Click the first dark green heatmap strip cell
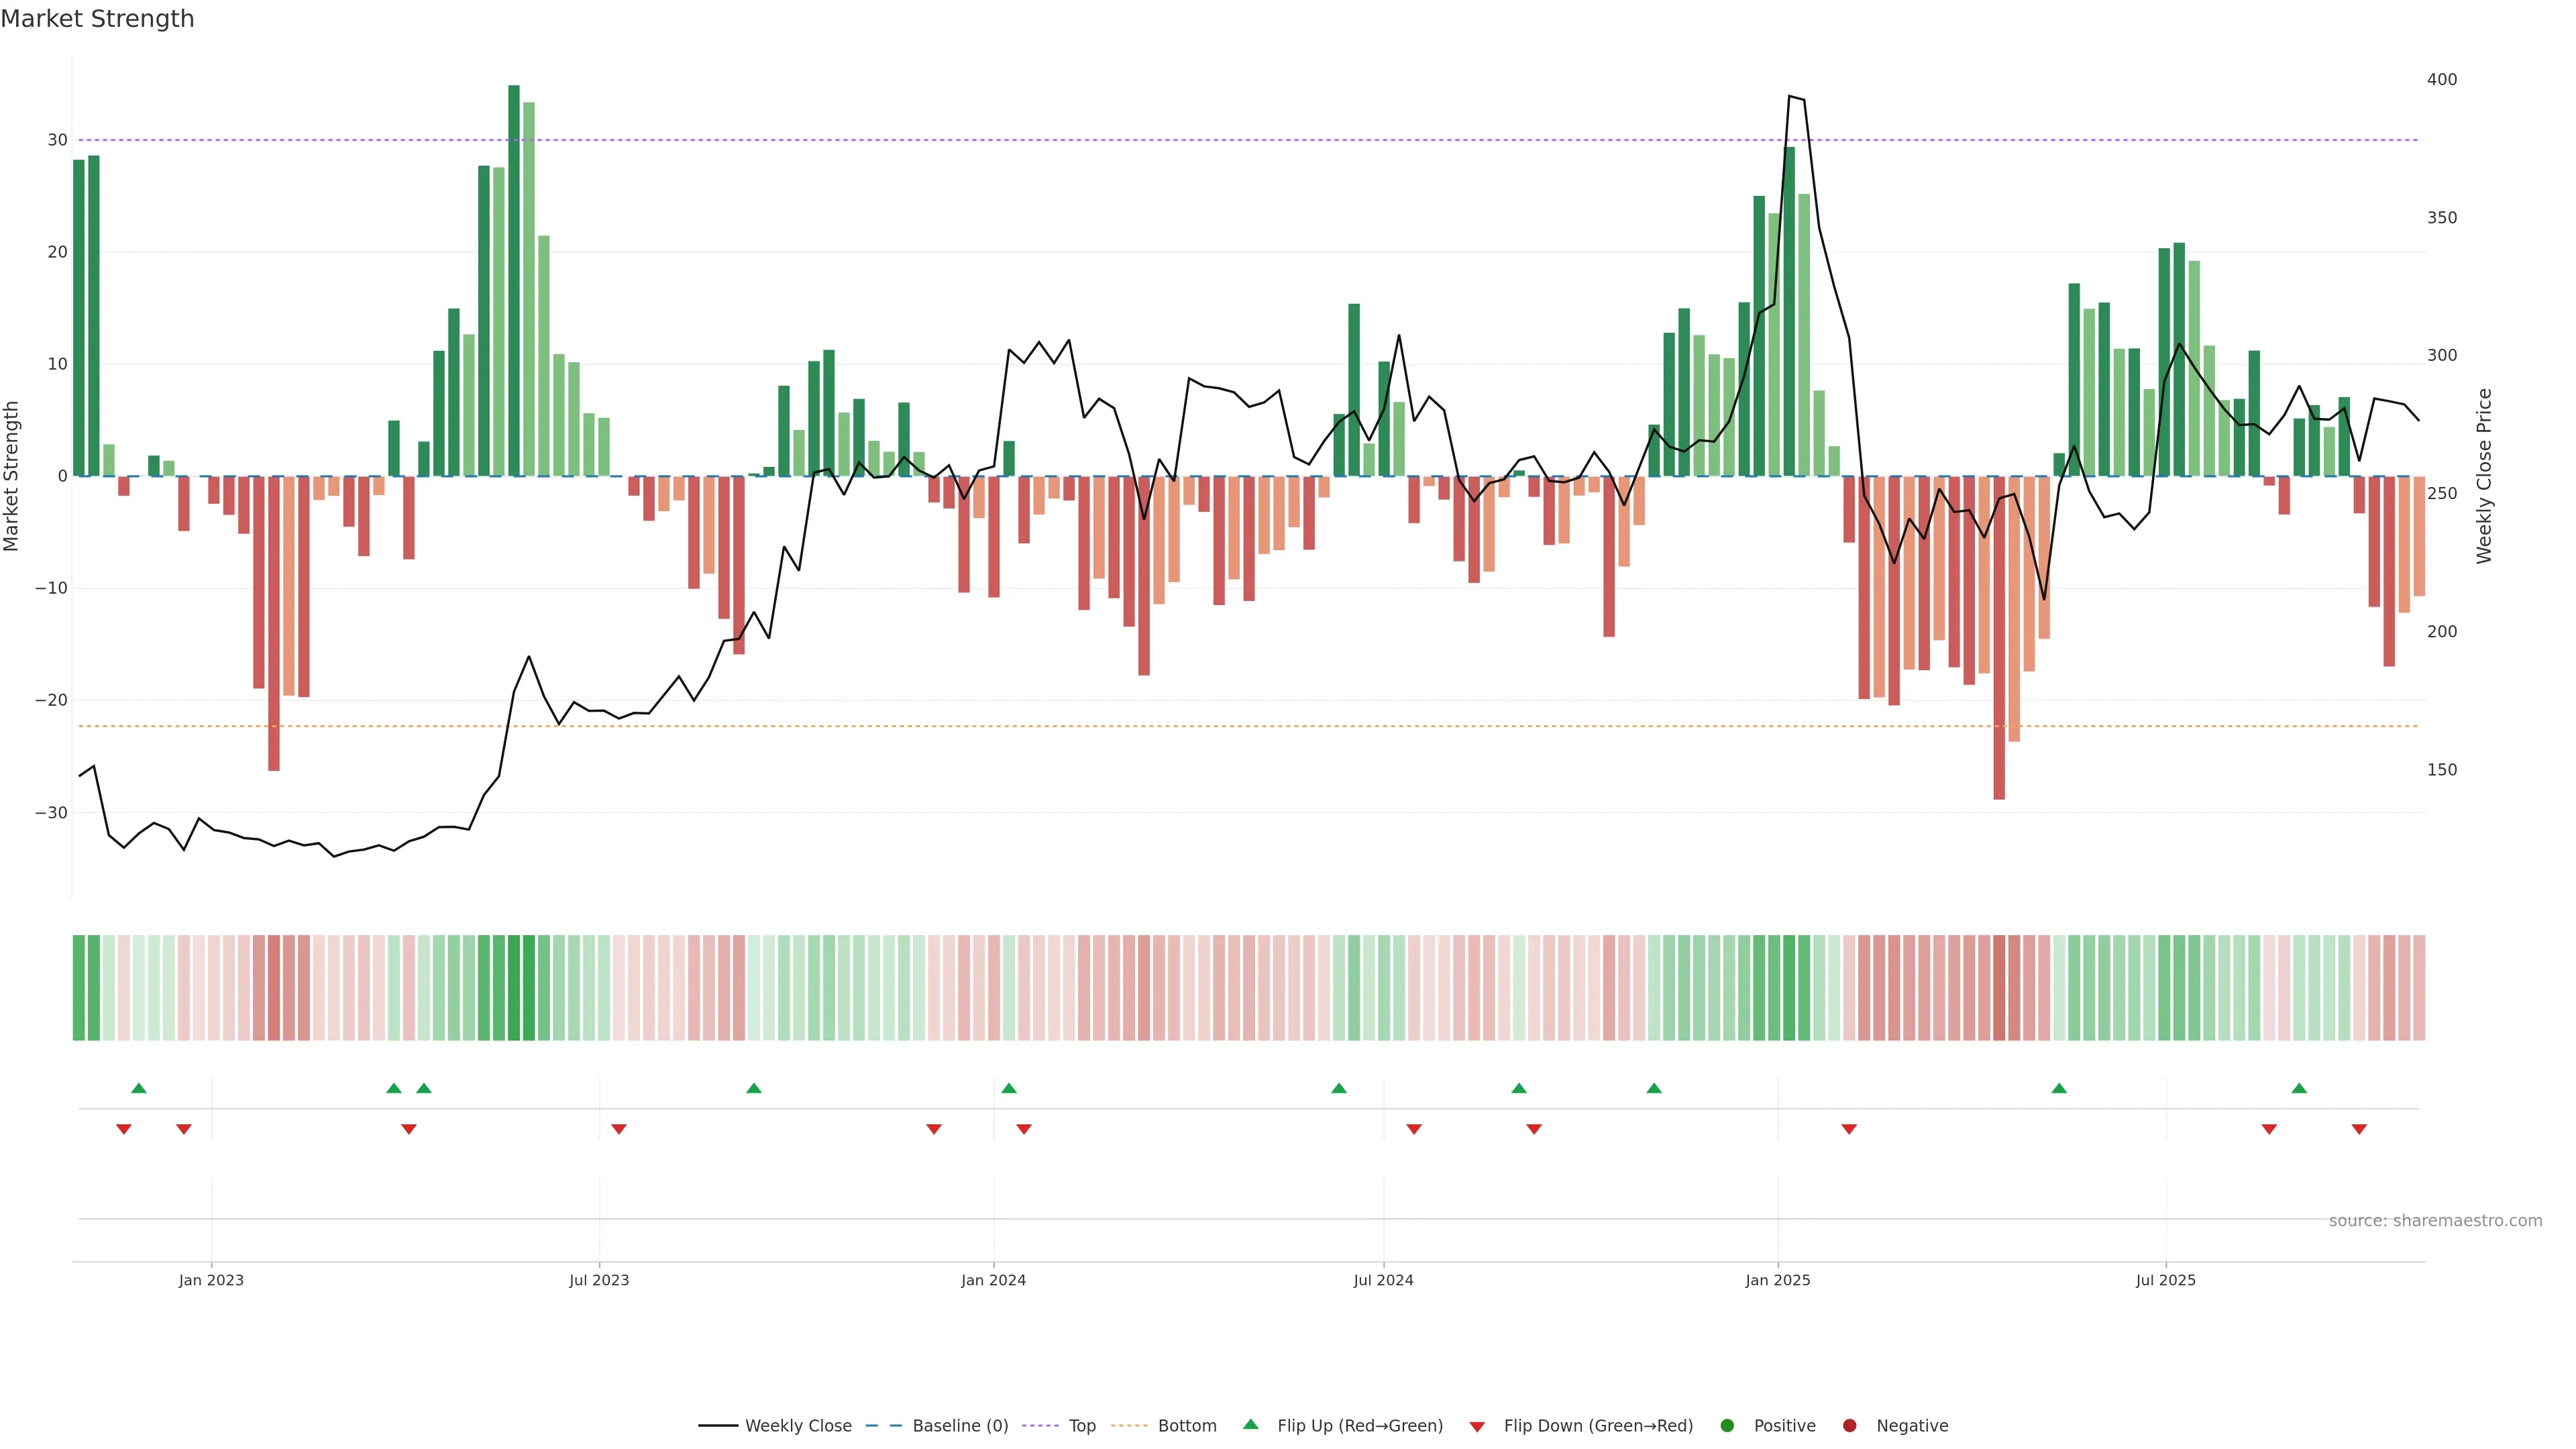The image size is (2576, 1449). point(79,988)
